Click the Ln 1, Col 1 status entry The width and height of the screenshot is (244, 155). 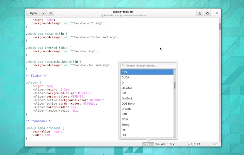click(193, 144)
